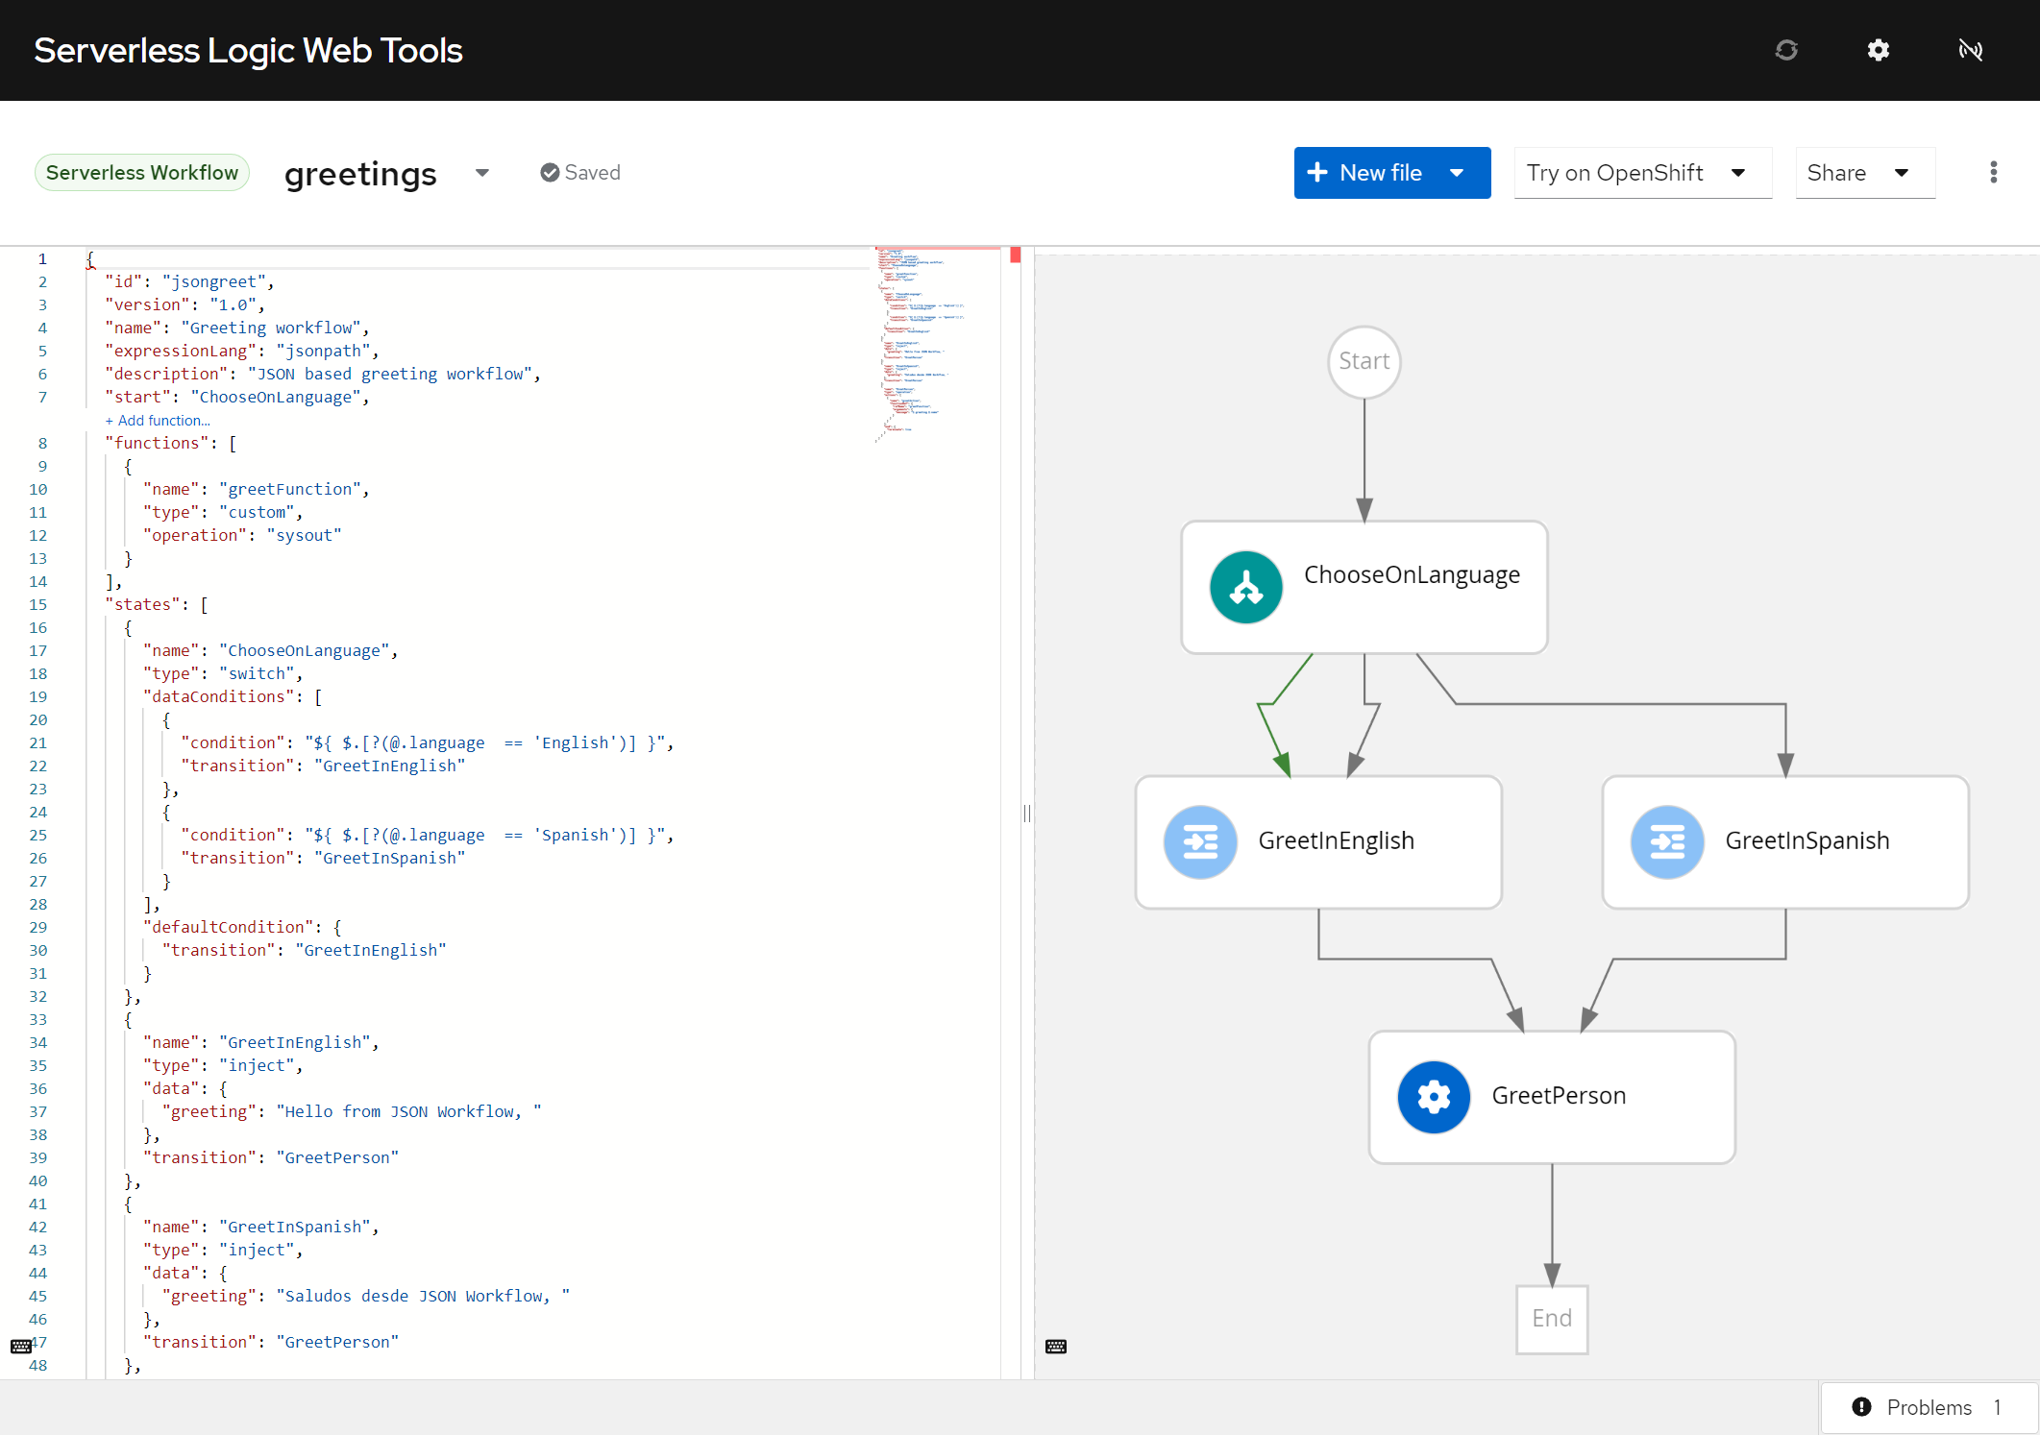Click the GreetInSpanish inject node icon
This screenshot has height=1435, width=2040.
[x=1670, y=840]
